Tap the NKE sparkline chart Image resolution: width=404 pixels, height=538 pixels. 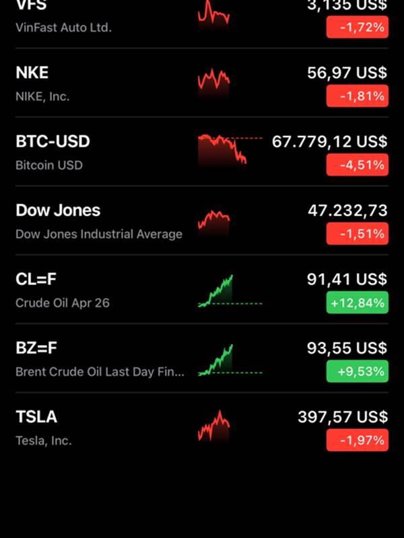[214, 83]
